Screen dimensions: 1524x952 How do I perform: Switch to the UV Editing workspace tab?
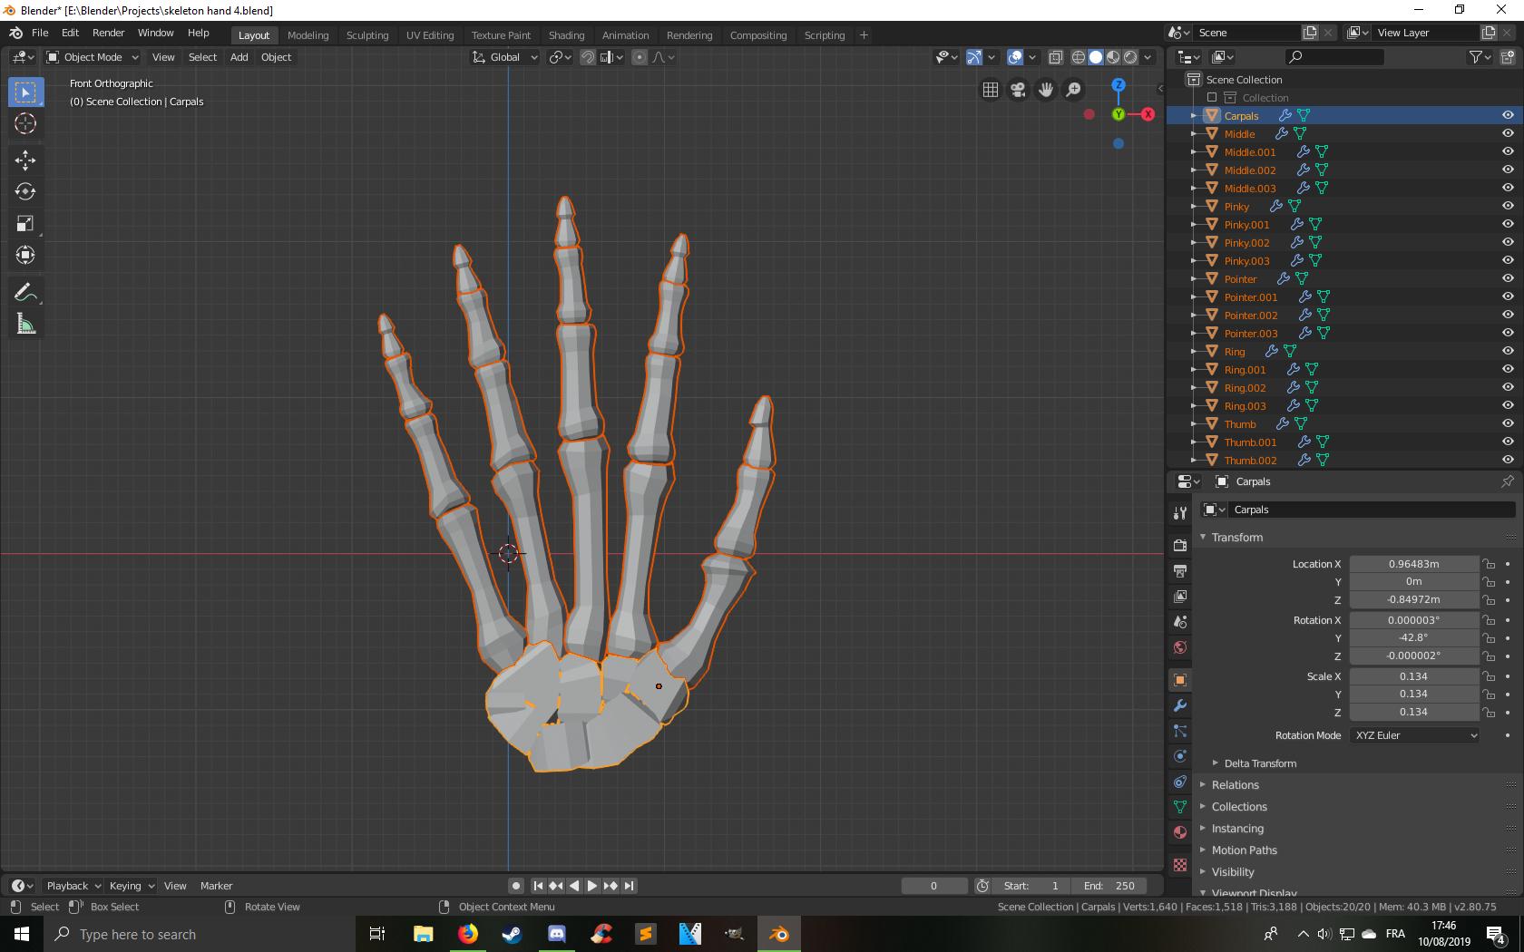pyautogui.click(x=430, y=34)
